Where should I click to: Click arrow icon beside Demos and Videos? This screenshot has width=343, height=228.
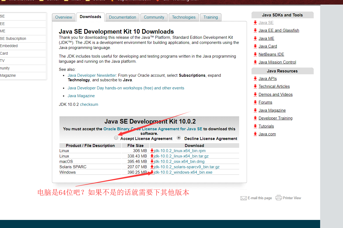pyautogui.click(x=255, y=94)
